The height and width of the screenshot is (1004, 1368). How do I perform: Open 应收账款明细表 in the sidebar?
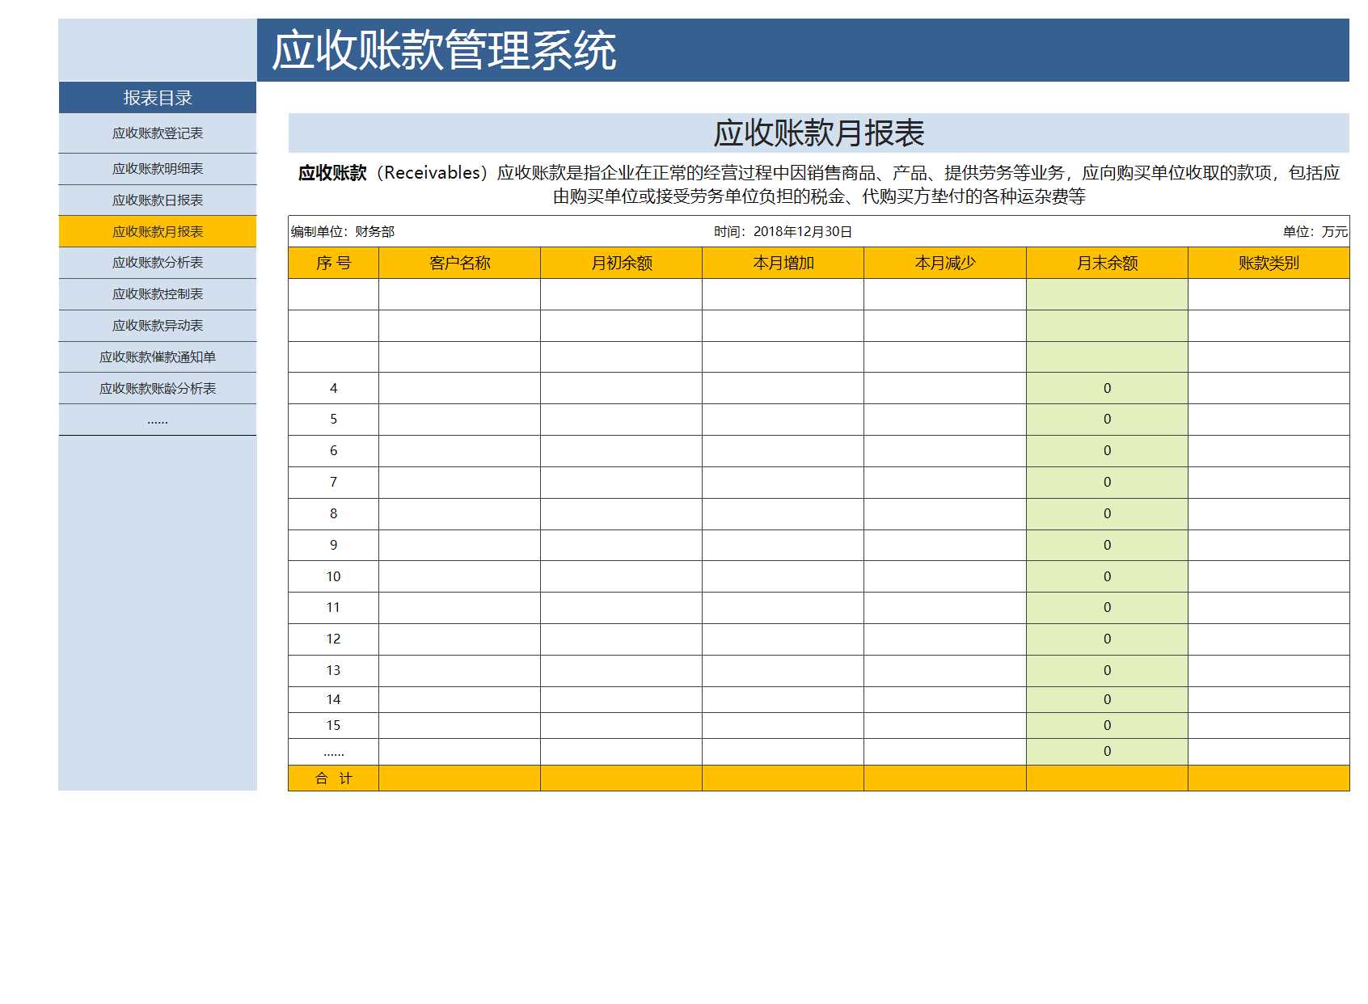pos(158,169)
